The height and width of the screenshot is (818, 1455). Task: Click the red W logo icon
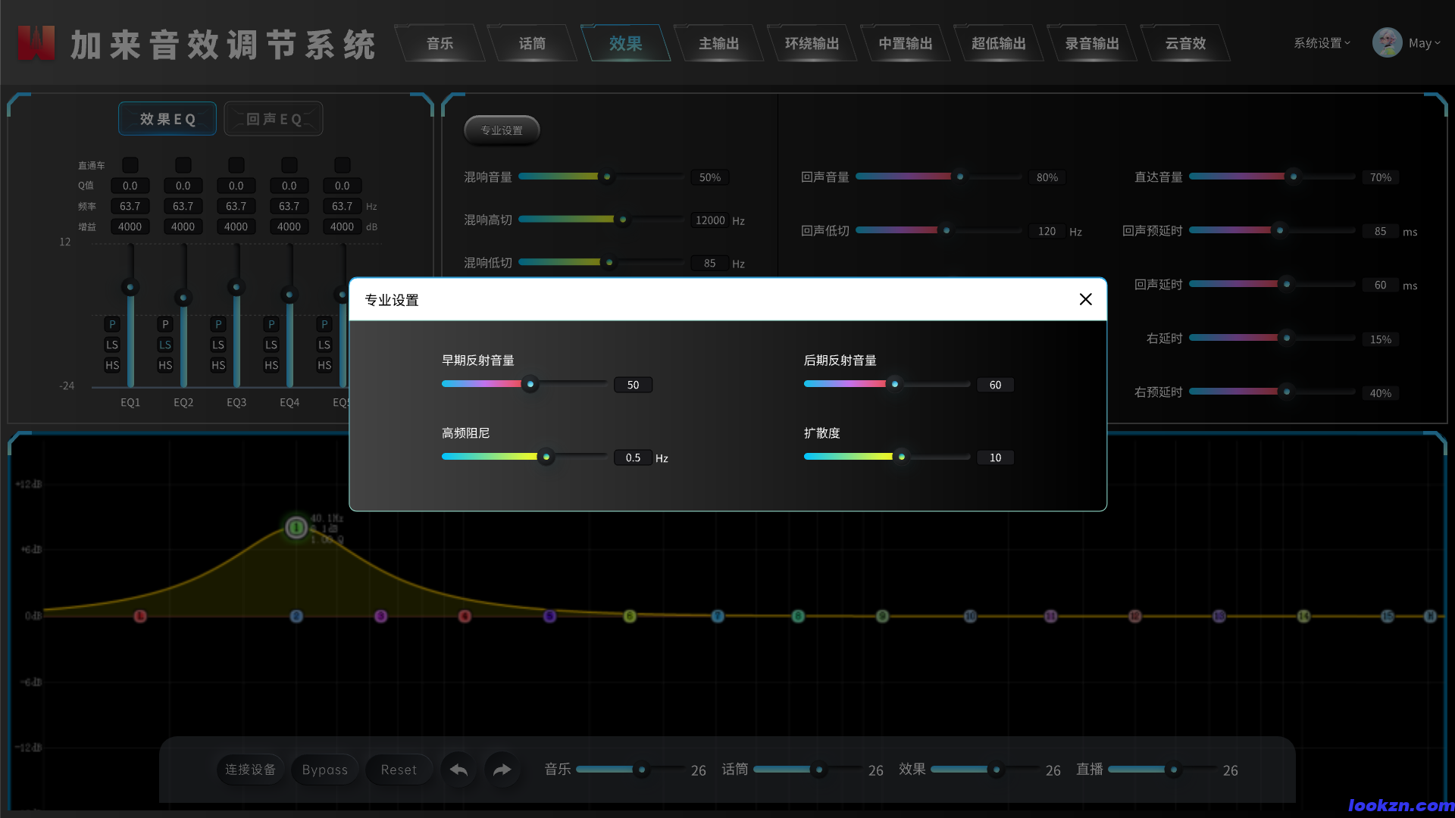click(35, 42)
